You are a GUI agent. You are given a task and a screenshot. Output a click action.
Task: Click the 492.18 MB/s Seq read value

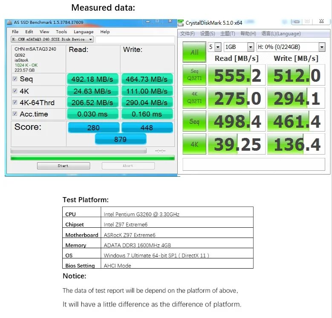(x=92, y=79)
